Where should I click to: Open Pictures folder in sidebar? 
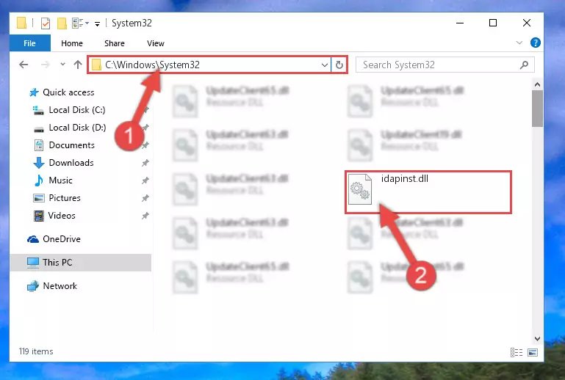65,198
